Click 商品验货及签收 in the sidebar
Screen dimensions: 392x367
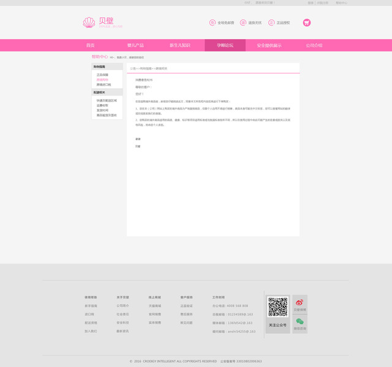pyautogui.click(x=107, y=115)
